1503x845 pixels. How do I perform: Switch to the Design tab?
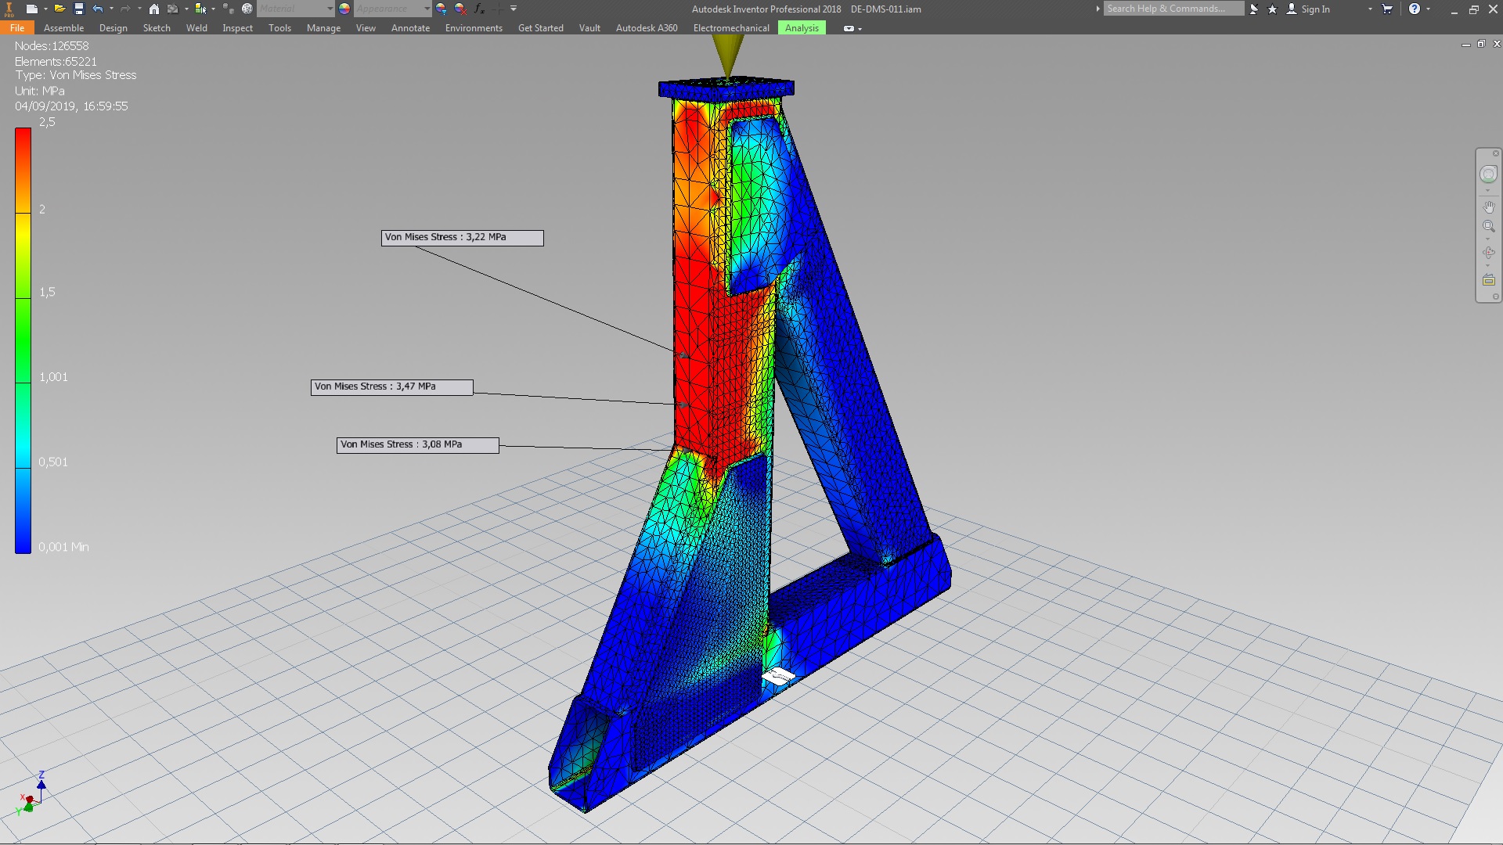[x=114, y=27]
